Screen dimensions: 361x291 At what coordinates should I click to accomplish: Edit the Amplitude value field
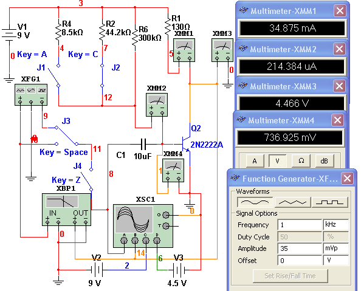point(299,248)
